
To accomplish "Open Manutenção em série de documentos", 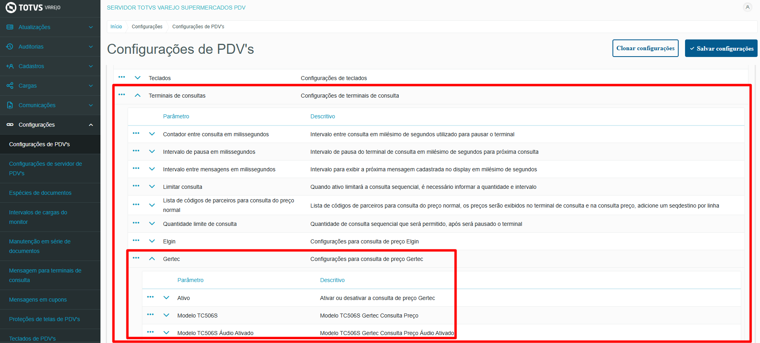I will coord(50,246).
